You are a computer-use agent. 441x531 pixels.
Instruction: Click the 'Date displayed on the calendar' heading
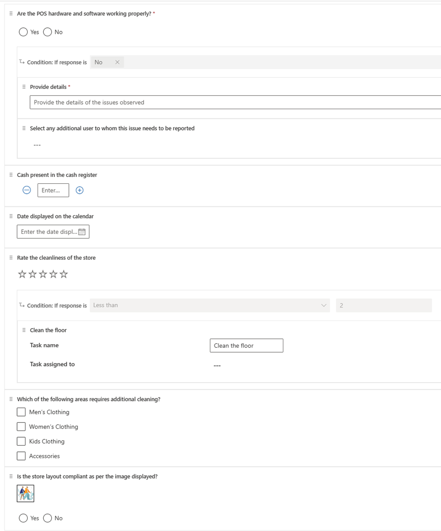coord(56,216)
